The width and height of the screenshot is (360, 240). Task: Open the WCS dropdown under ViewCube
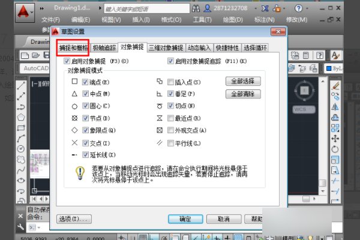tap(304, 110)
